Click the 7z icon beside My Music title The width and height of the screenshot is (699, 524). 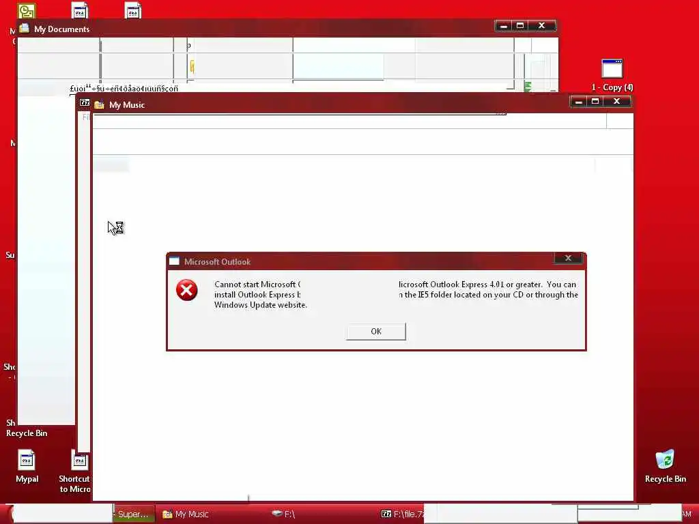pyautogui.click(x=85, y=102)
